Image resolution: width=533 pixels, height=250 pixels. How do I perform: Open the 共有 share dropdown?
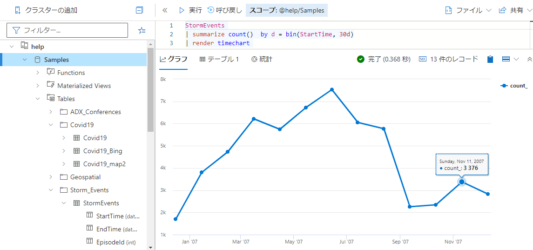515,10
